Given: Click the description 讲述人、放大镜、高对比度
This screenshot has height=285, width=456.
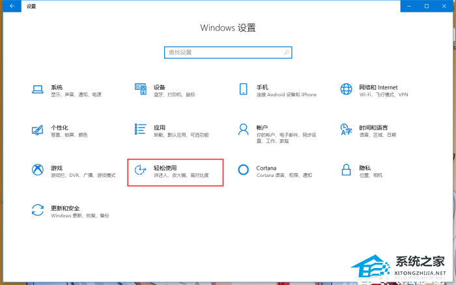Looking at the screenshot, I should (181, 175).
